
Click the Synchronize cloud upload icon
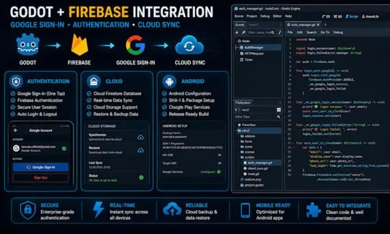141,137
